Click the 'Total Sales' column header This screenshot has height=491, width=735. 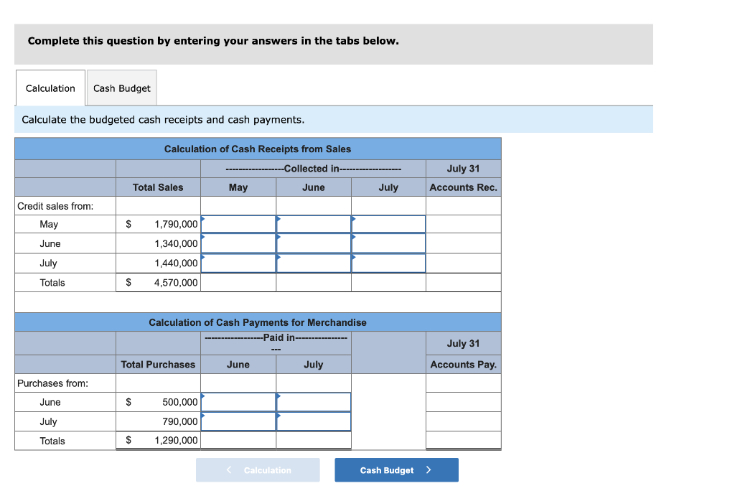coord(158,187)
